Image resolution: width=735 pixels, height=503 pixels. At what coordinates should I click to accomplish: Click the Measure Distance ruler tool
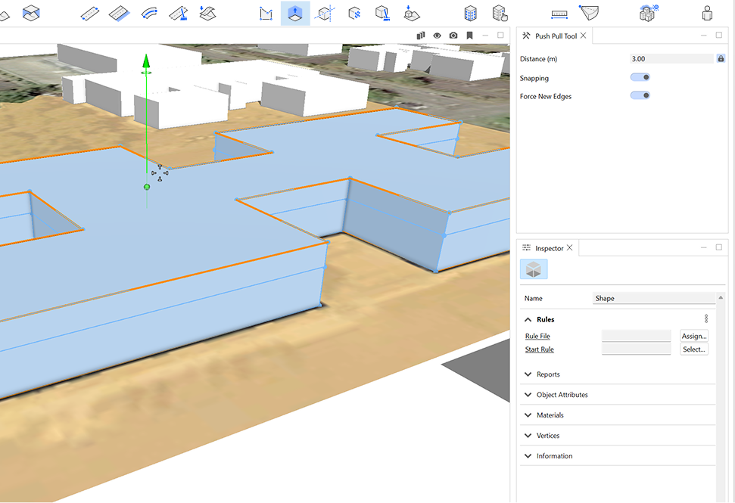coord(559,13)
